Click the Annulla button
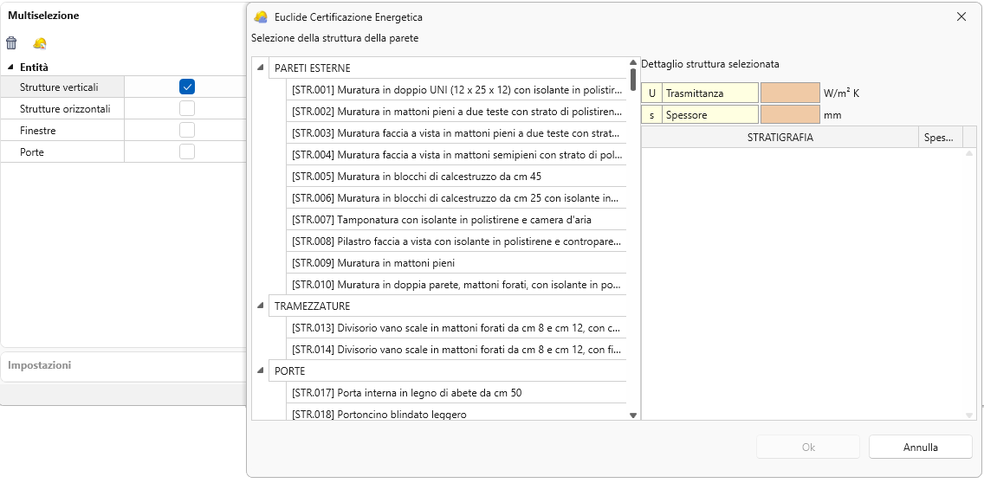 (x=920, y=448)
